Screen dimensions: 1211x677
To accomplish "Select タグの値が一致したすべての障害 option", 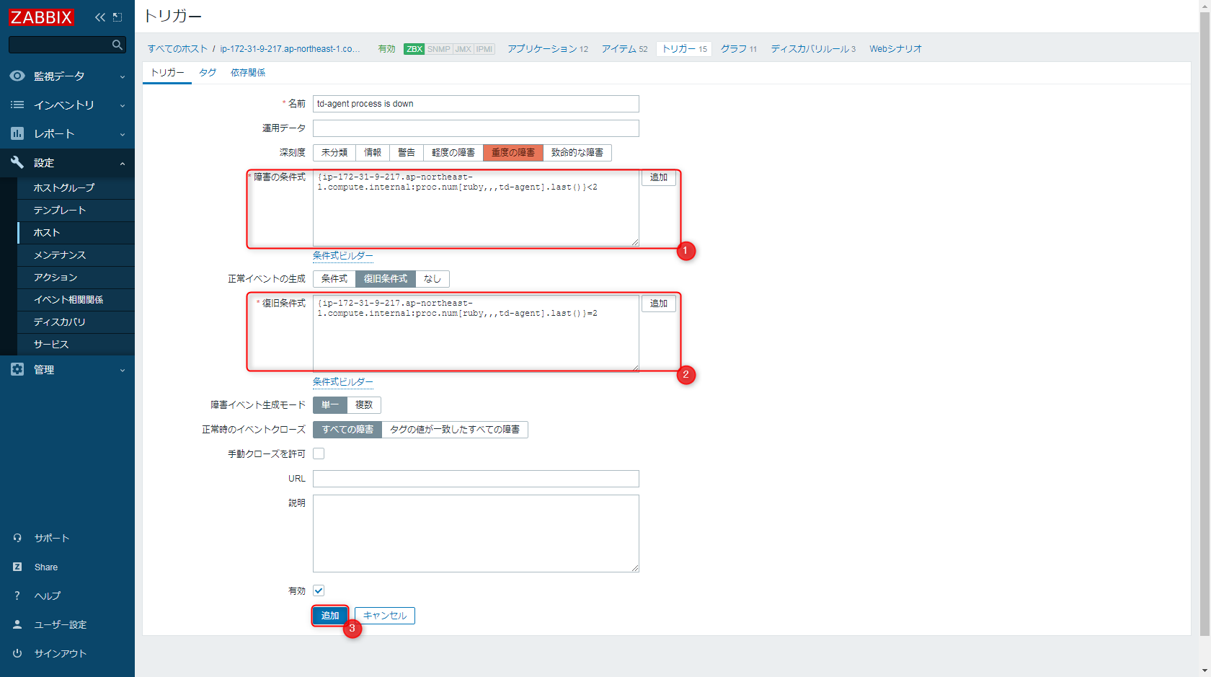I will (x=455, y=430).
